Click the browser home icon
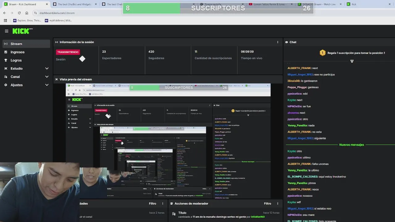The height and width of the screenshot is (222, 395). [x=27, y=13]
